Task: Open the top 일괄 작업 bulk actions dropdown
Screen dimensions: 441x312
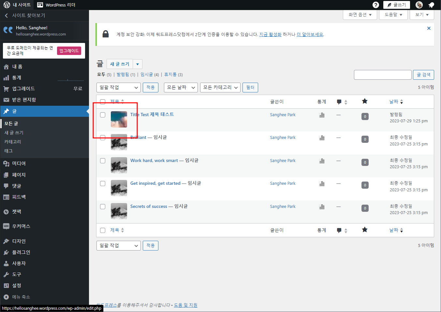Action: 119,88
